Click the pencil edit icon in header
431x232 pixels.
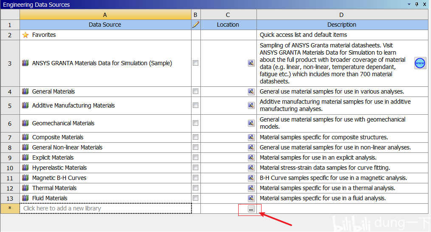[196, 25]
